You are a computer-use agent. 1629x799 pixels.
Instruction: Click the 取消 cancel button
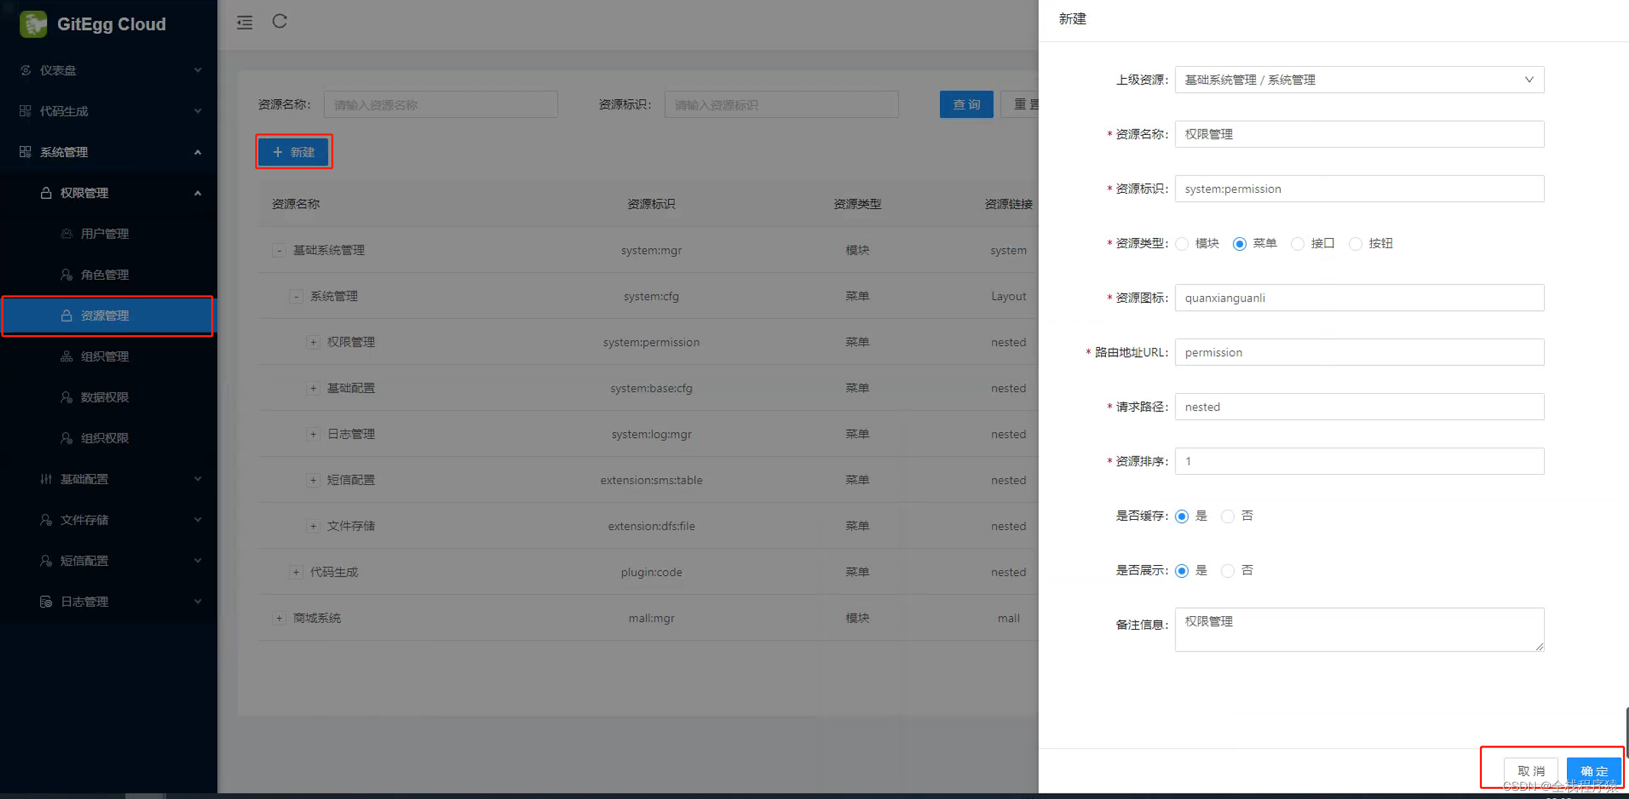[1530, 771]
